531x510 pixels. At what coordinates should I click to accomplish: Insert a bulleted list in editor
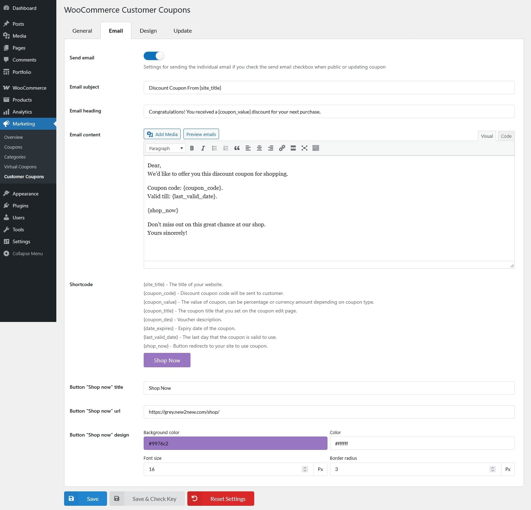pyautogui.click(x=214, y=148)
